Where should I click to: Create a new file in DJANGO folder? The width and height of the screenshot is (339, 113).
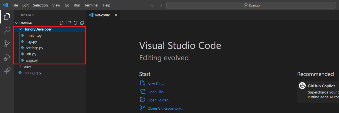tap(62, 23)
